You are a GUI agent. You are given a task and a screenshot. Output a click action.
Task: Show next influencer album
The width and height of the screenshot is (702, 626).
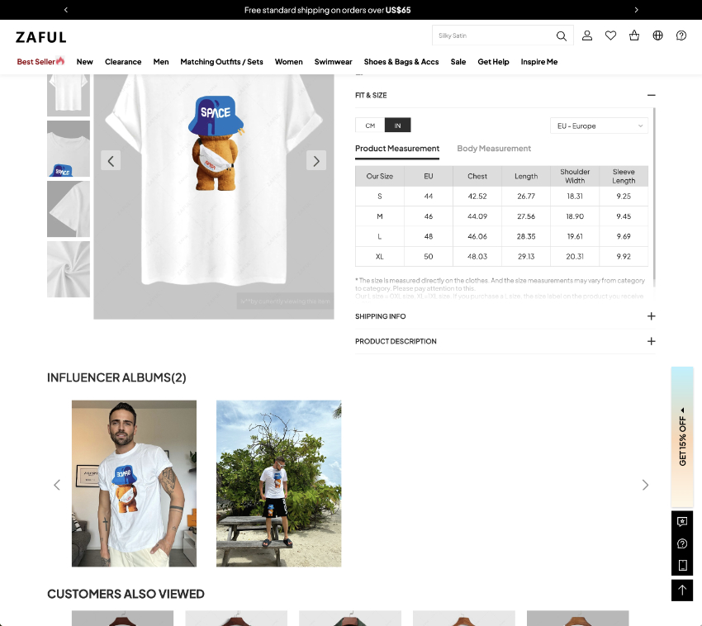(x=645, y=485)
